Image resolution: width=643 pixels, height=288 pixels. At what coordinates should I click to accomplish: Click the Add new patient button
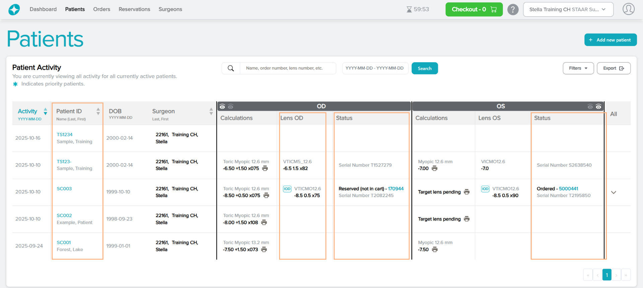[610, 40]
